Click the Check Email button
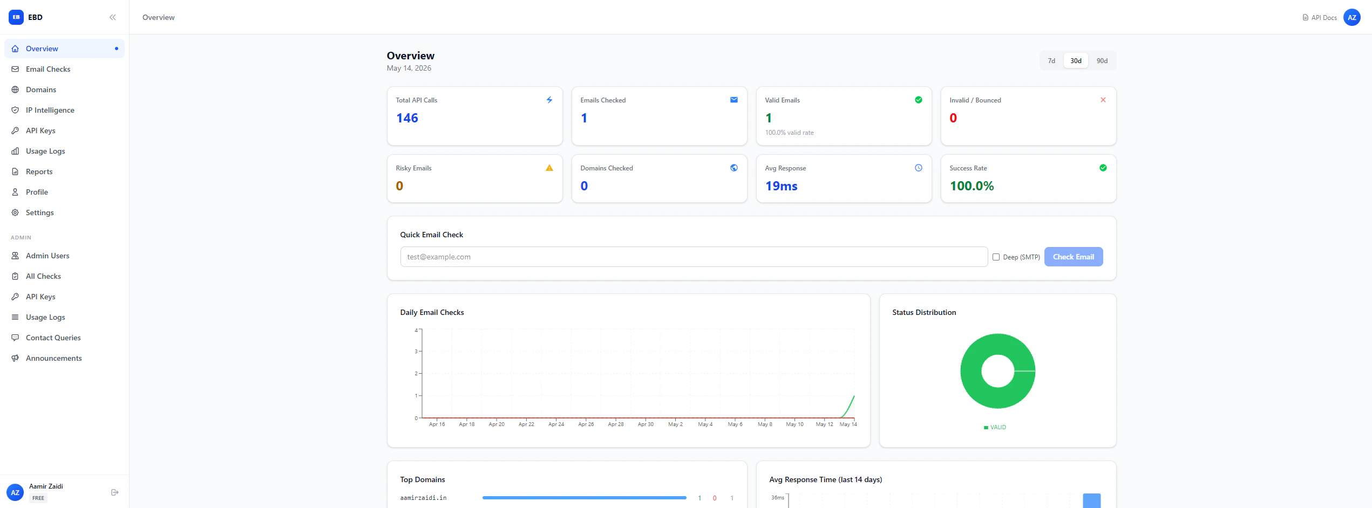The width and height of the screenshot is (1372, 508). [1074, 257]
